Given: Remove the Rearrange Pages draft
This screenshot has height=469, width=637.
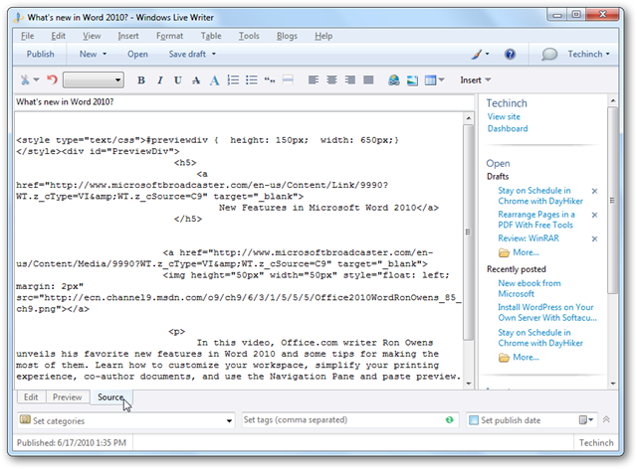Looking at the screenshot, I should (x=594, y=215).
